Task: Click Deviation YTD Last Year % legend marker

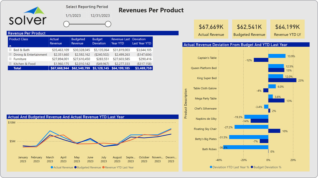Action: (x=211, y=167)
